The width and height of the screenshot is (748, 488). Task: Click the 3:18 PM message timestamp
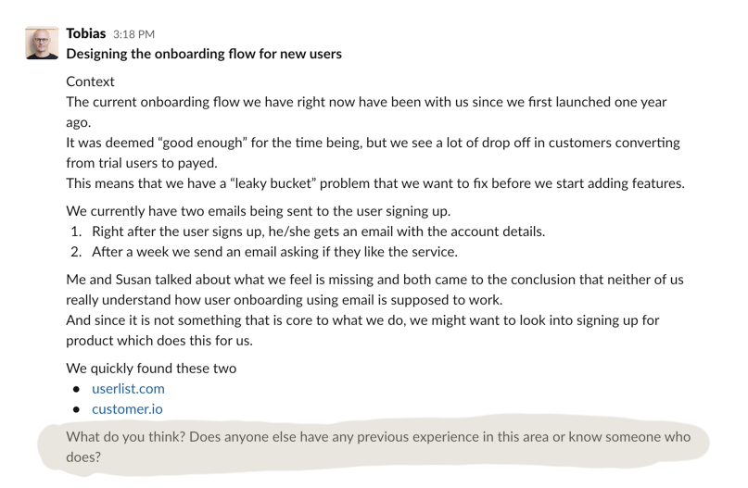pos(133,34)
